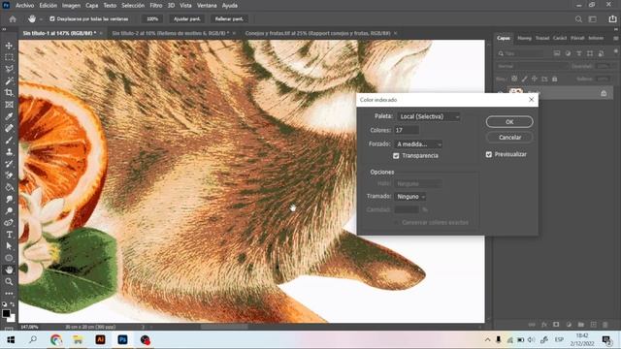The image size is (621, 349).
Task: Open the Edit Toolbar three-dots menu
Action: pyautogui.click(x=9, y=293)
